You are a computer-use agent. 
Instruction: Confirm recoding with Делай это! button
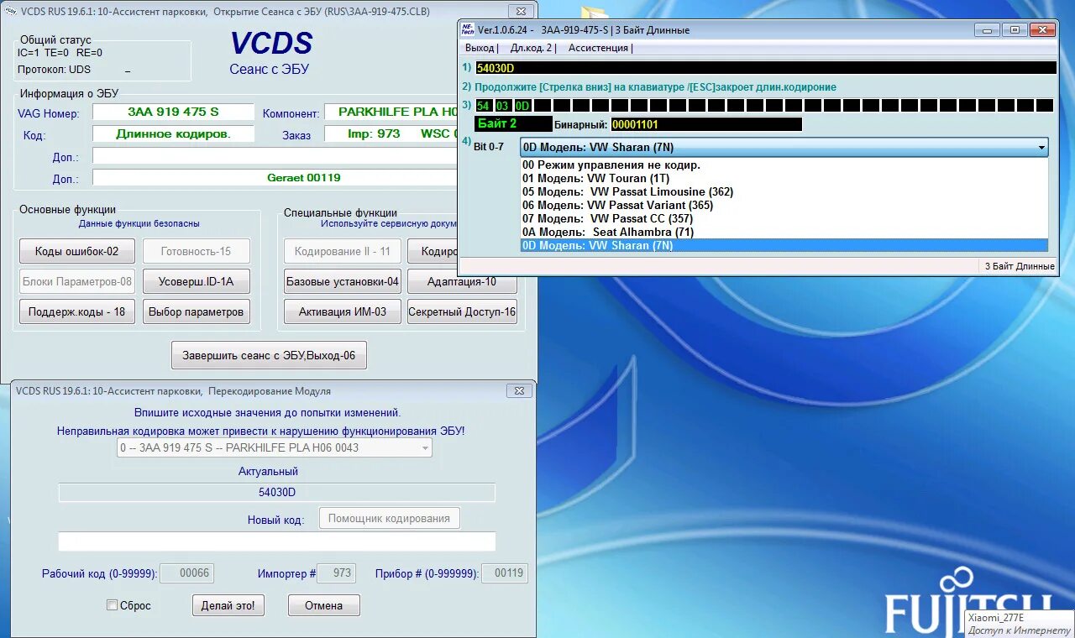tap(228, 605)
